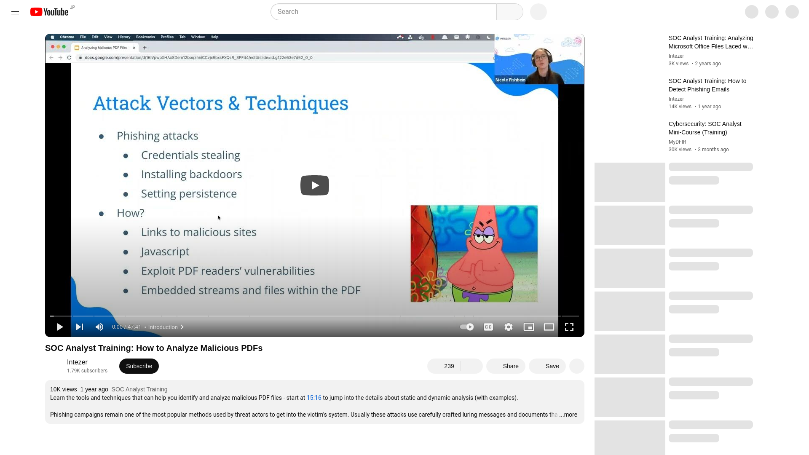The width and height of the screenshot is (809, 455).
Task: Open the MyDFIR channel name
Action: [678, 142]
